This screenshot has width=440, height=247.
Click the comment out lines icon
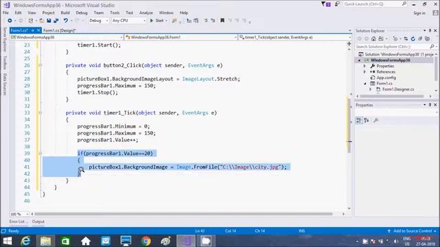pyautogui.click(x=206, y=21)
